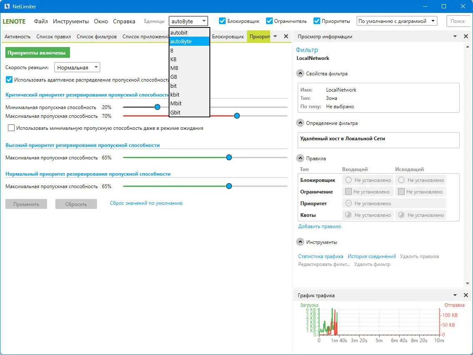Click the normal priority 65% slider handle
The width and height of the screenshot is (473, 355).
coord(229,186)
